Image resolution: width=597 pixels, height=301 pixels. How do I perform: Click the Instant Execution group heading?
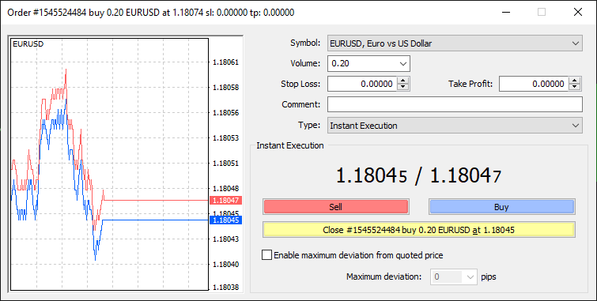point(290,145)
